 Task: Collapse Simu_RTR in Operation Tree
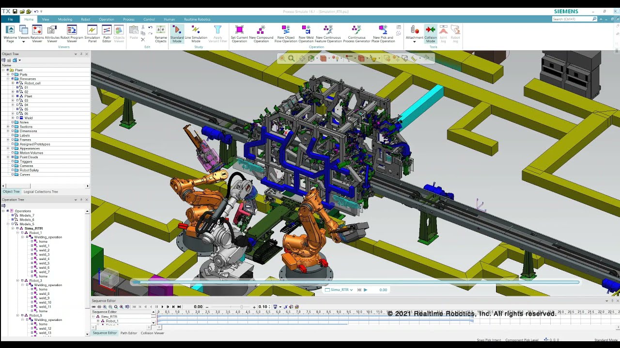pyautogui.click(x=13, y=229)
